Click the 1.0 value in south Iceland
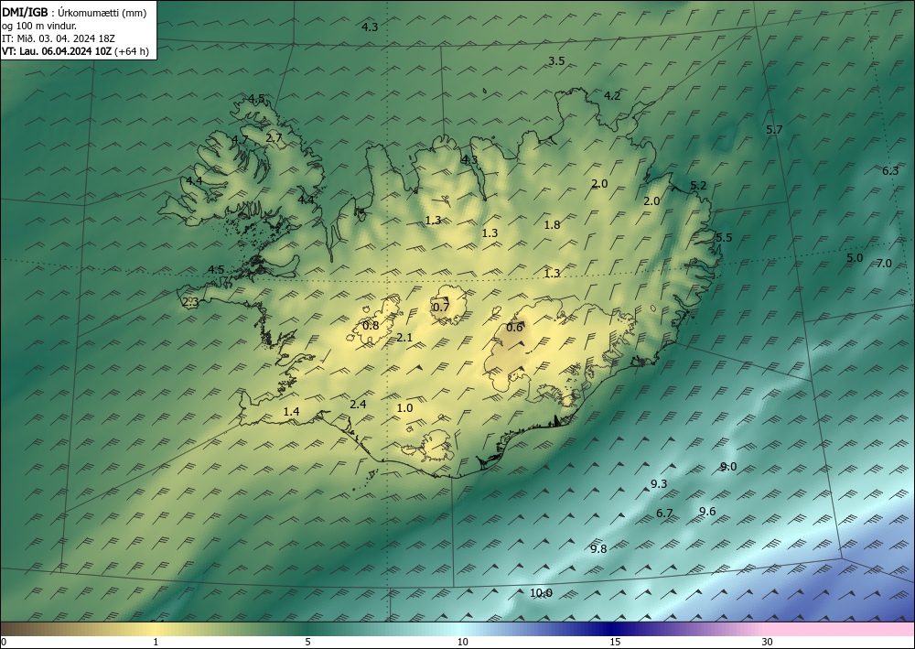915x649 pixels. tap(404, 408)
